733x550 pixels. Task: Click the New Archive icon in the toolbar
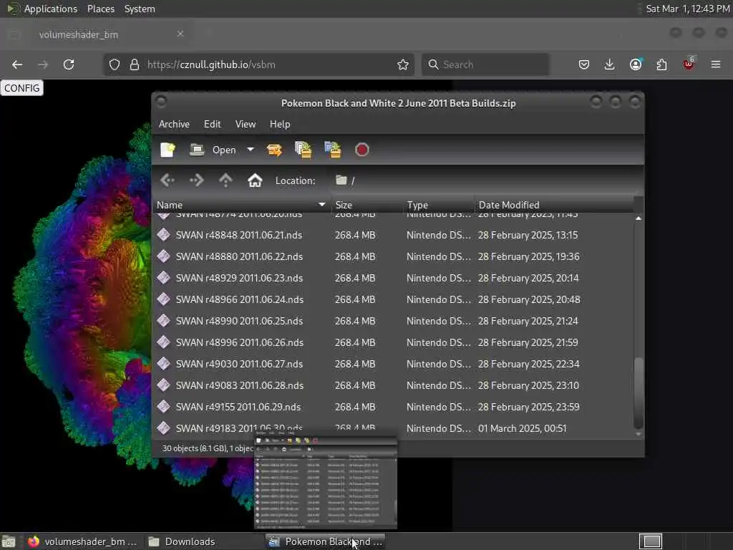168,150
